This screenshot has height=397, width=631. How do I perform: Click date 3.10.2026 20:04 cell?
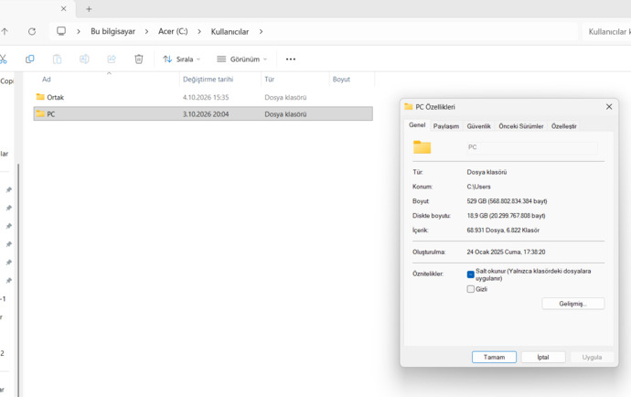click(x=206, y=114)
